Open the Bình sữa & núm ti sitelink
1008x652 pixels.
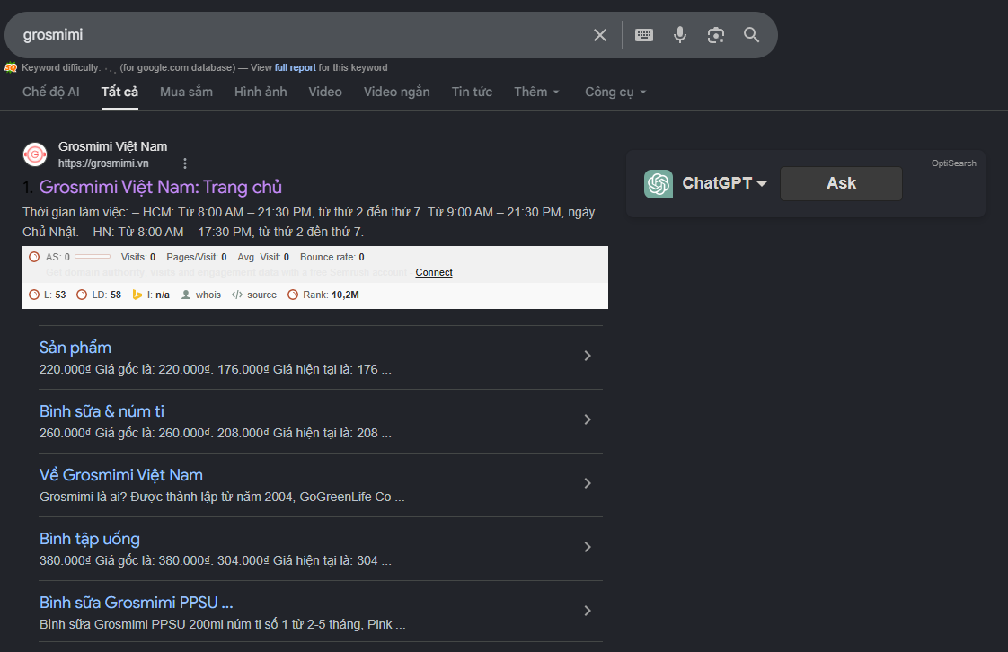[x=102, y=411]
